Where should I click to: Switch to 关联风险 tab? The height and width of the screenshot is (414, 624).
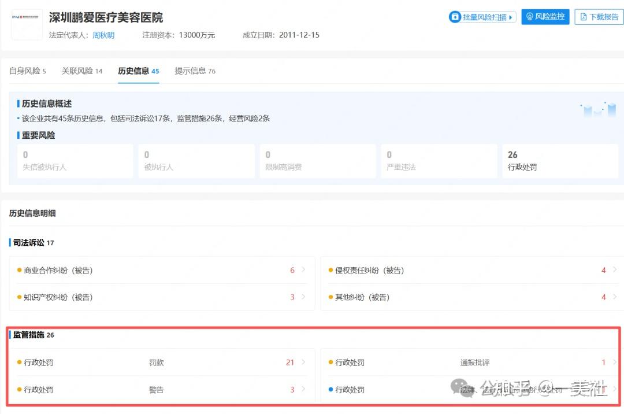(x=82, y=71)
